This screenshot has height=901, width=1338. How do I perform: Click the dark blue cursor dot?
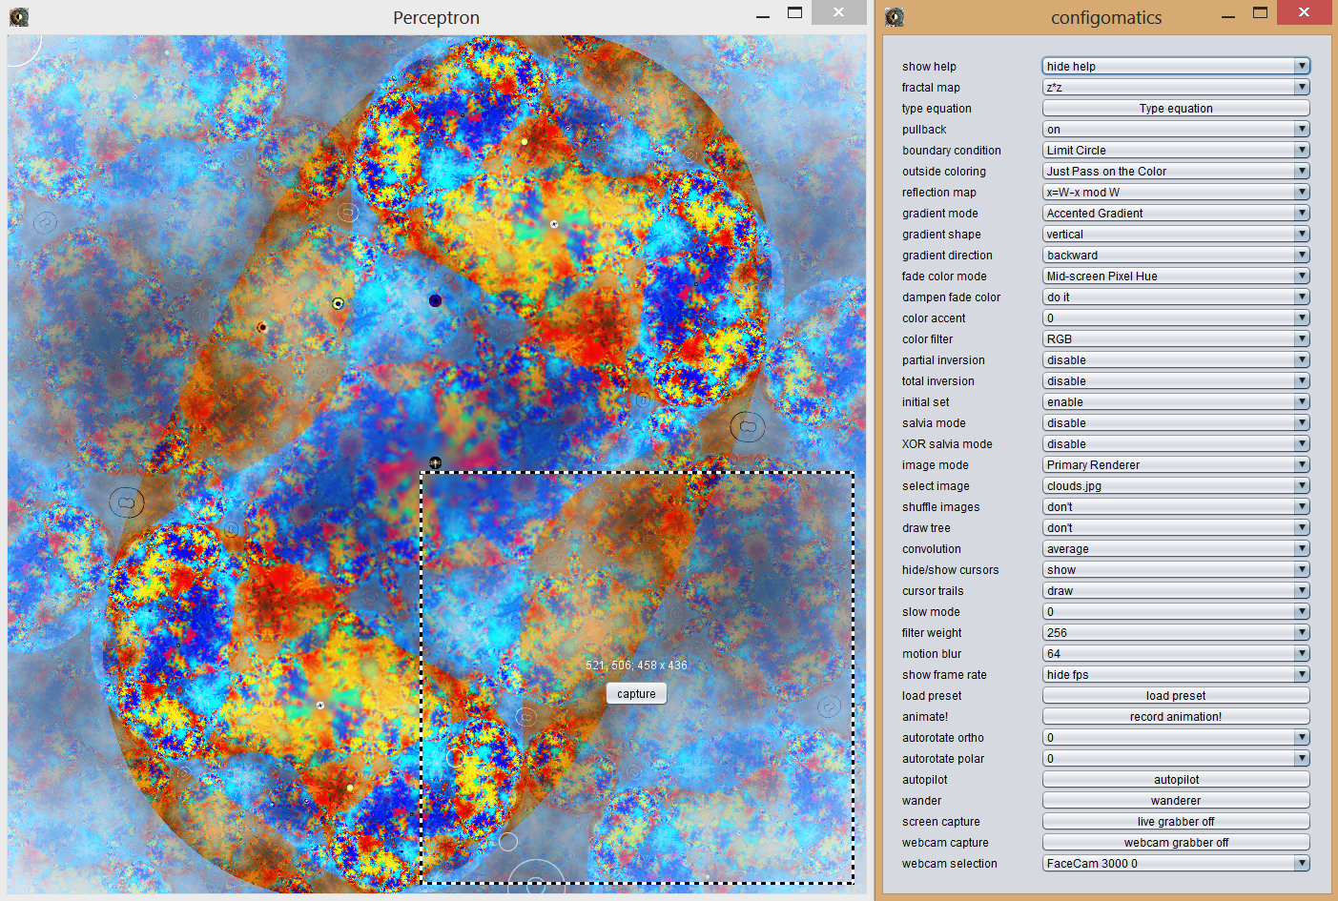point(435,300)
